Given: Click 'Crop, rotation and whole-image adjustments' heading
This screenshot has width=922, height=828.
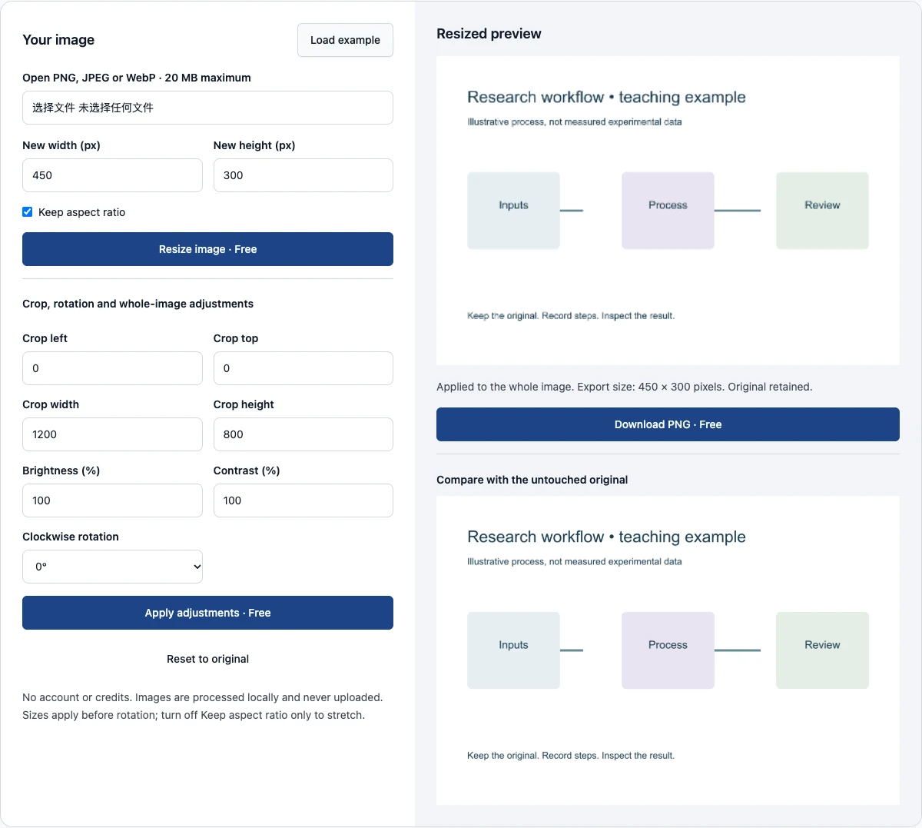Looking at the screenshot, I should (138, 304).
